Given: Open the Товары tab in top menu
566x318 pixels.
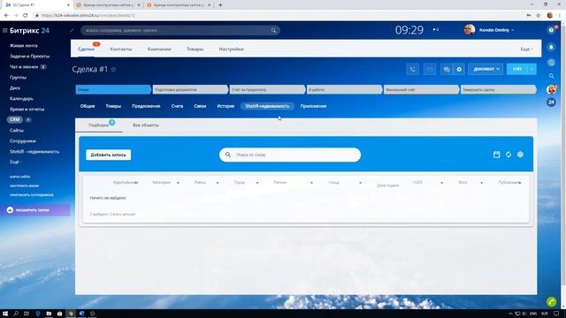Looking at the screenshot, I should pos(195,49).
